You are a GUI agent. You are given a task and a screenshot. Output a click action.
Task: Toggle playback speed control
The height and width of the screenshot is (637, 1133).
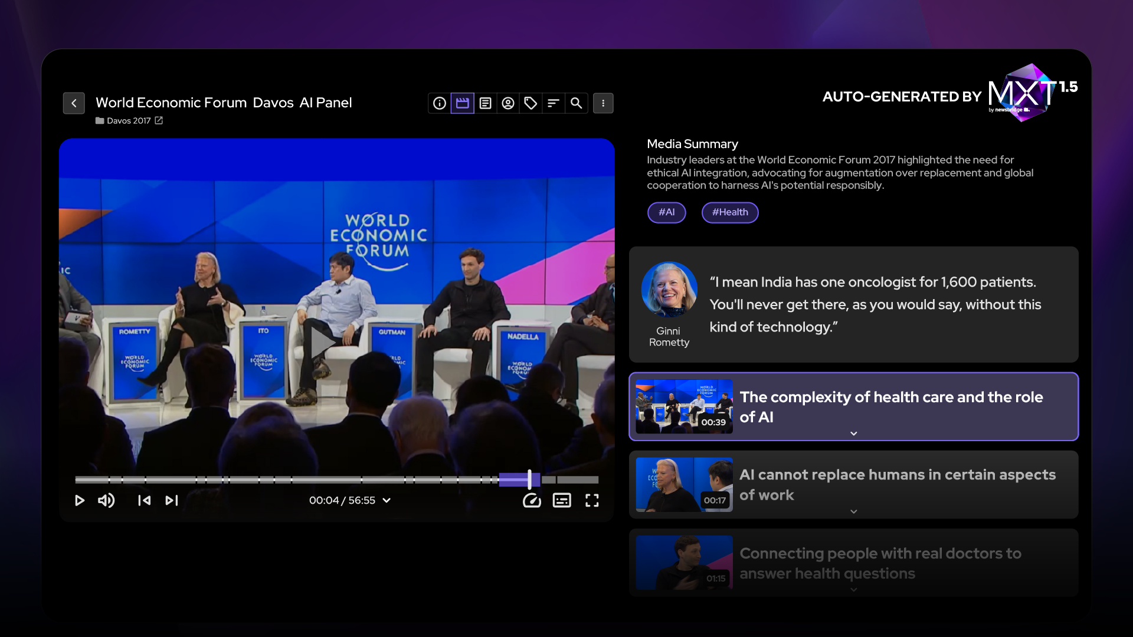(x=532, y=500)
